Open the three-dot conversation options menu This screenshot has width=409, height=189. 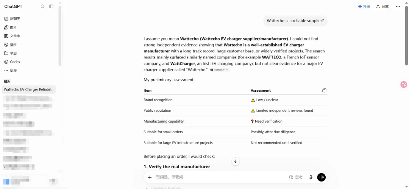[398, 6]
